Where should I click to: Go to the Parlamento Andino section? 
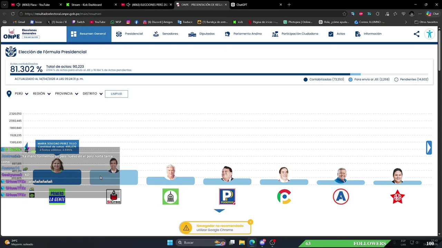(x=243, y=34)
